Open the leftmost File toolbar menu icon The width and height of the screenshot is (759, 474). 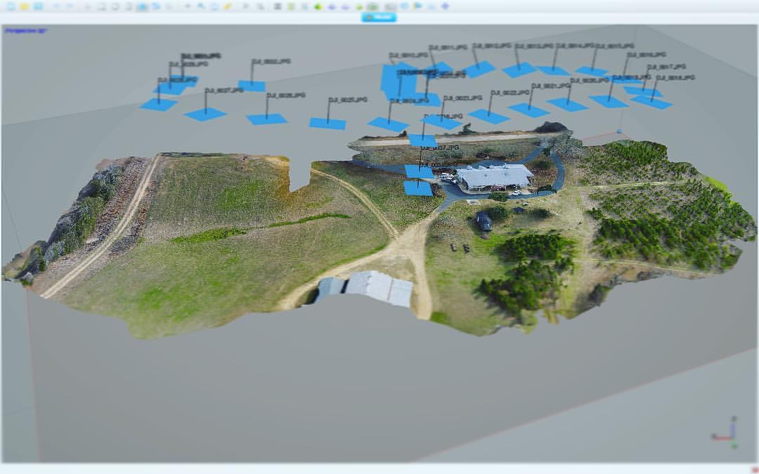coord(10,6)
